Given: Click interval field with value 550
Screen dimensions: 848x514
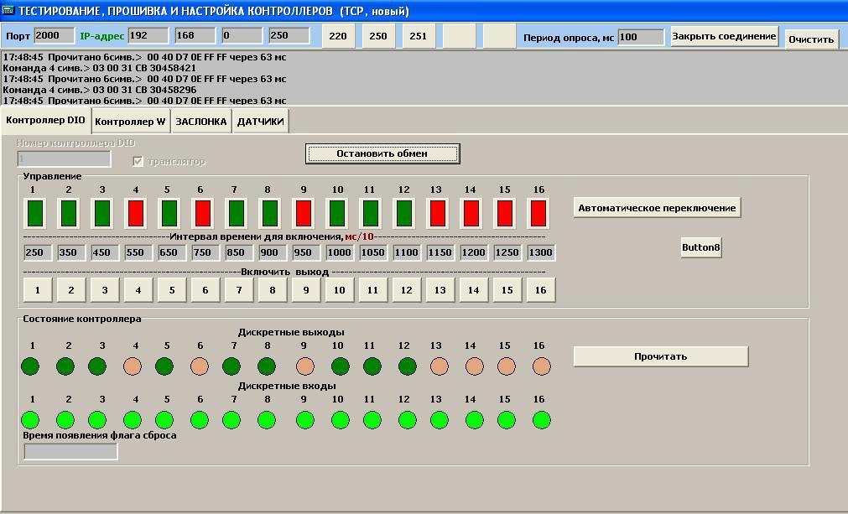Looking at the screenshot, I should pyautogui.click(x=138, y=252).
